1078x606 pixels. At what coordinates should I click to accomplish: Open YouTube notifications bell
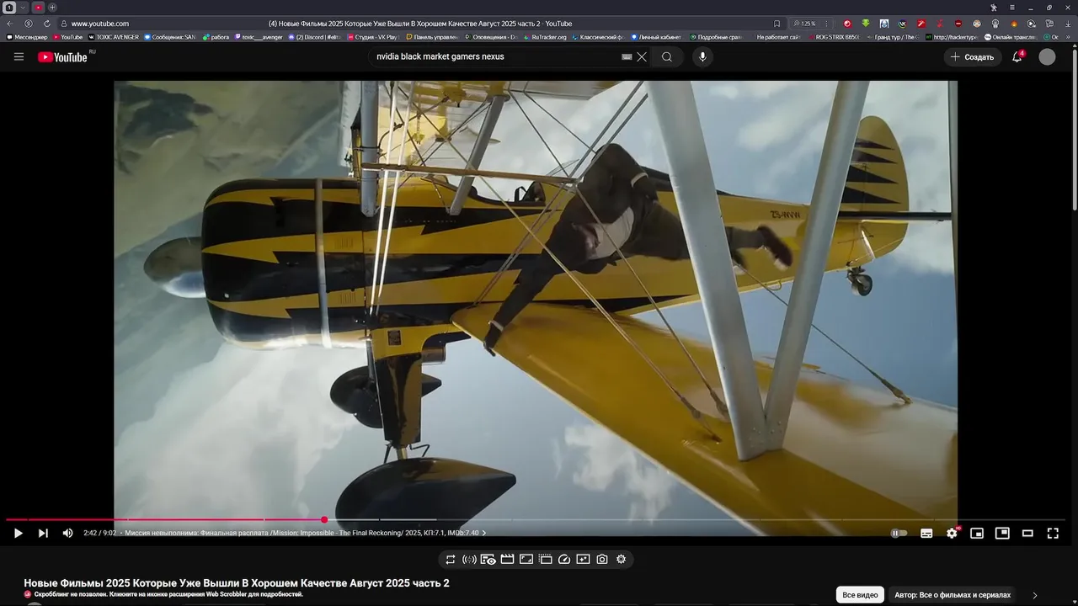coord(1017,56)
